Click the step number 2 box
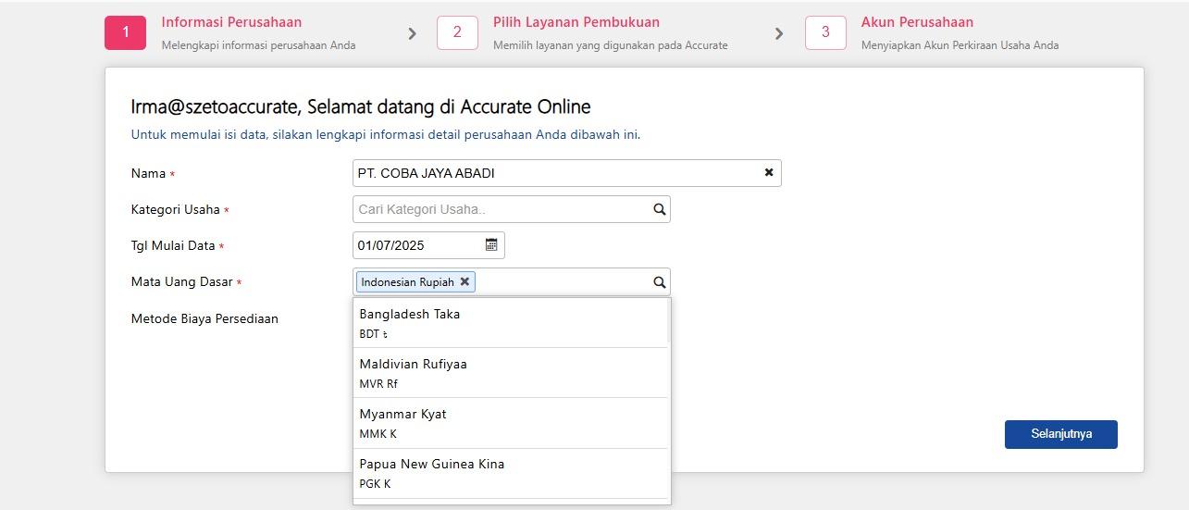Image resolution: width=1189 pixels, height=510 pixels. [457, 32]
